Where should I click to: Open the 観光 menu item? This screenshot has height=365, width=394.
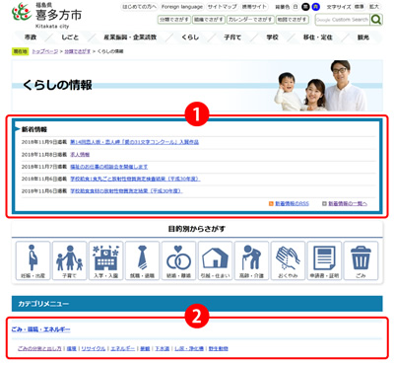point(363,37)
